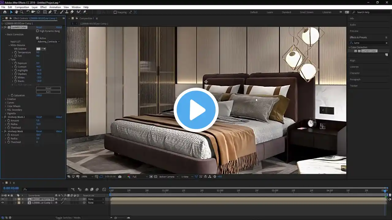This screenshot has width=392, height=220.
Task: Select the Rotation tool
Action: tap(28, 12)
